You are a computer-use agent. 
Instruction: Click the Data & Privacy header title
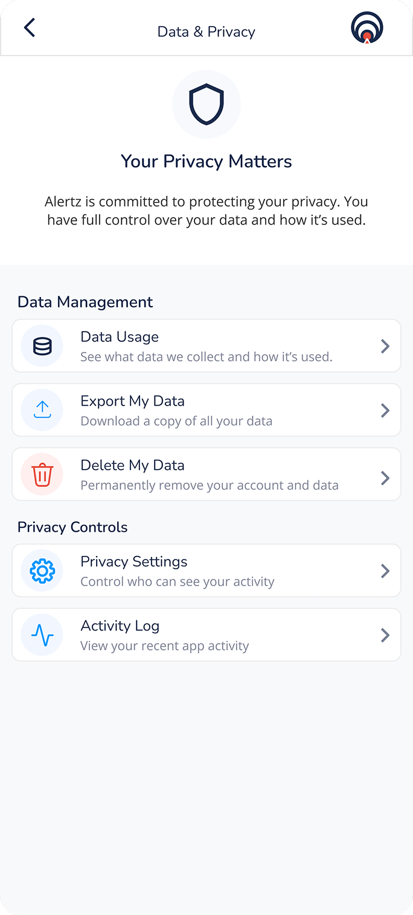(x=206, y=31)
